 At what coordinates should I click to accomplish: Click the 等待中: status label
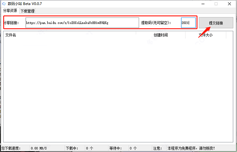(115, 148)
